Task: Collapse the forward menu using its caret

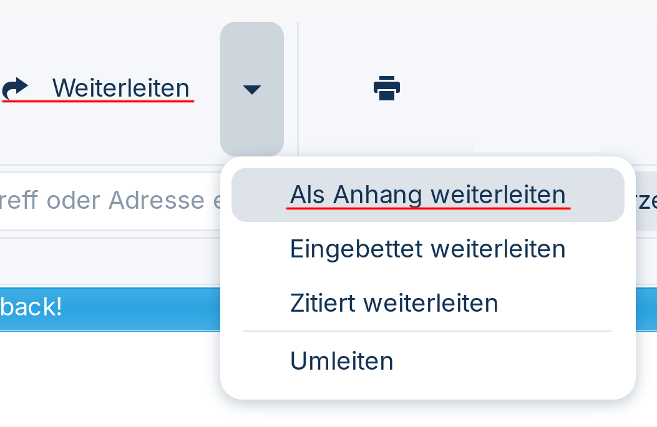Action: (x=251, y=89)
